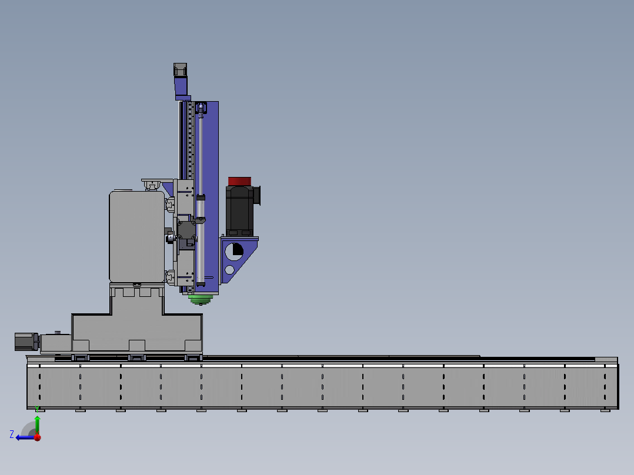Click the blue "Z" axis label
Screen dimensions: 634x475
tap(12, 434)
